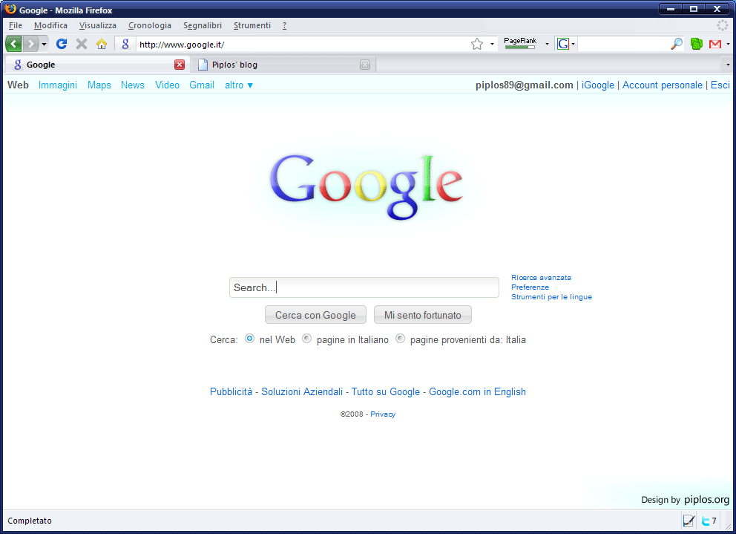This screenshot has width=736, height=534.
Task: Open Account personale link
Action: [x=663, y=85]
